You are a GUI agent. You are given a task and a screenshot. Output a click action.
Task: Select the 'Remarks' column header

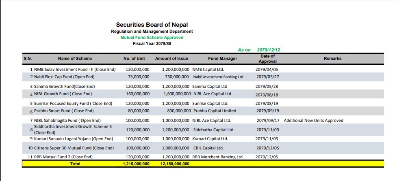(x=332, y=59)
